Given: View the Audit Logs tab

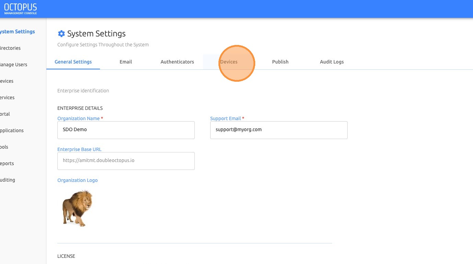Looking at the screenshot, I should (332, 62).
